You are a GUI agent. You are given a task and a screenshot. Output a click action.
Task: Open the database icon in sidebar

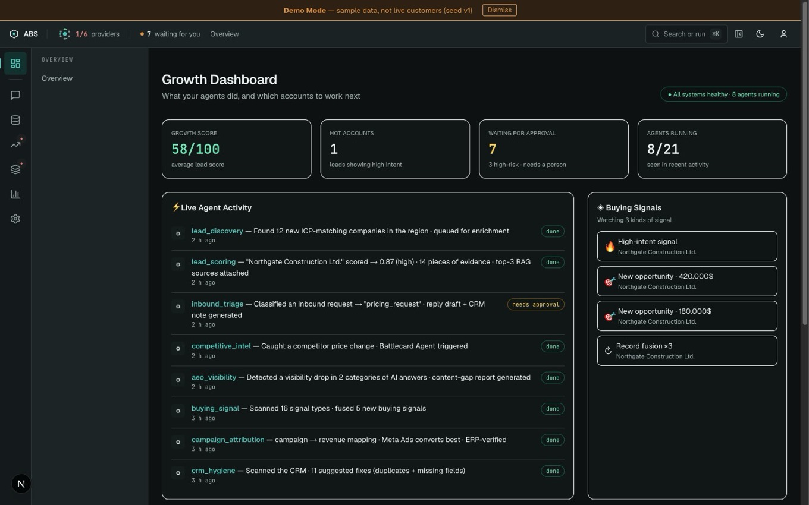15,120
